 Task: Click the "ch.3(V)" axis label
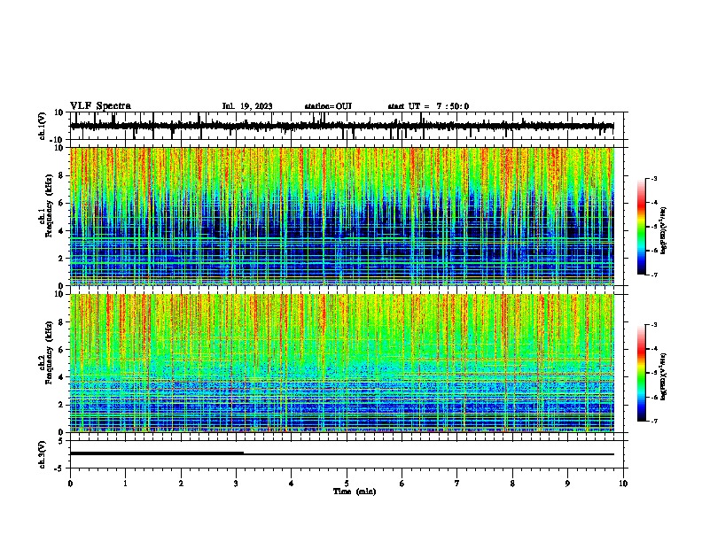(x=42, y=455)
